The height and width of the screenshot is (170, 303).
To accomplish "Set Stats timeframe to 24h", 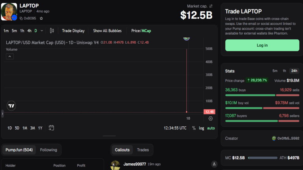I will (294, 71).
